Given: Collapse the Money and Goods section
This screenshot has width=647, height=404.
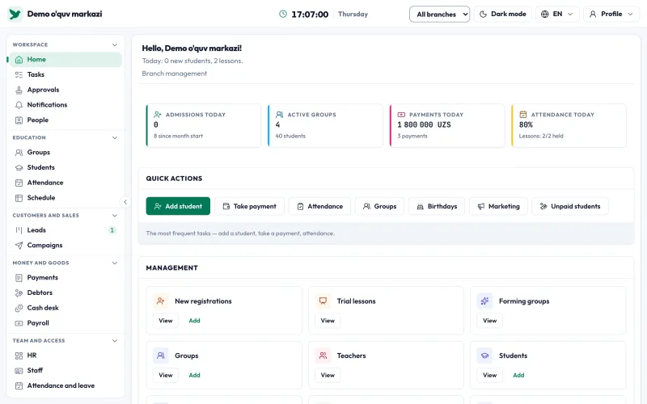Looking at the screenshot, I should pyautogui.click(x=115, y=263).
